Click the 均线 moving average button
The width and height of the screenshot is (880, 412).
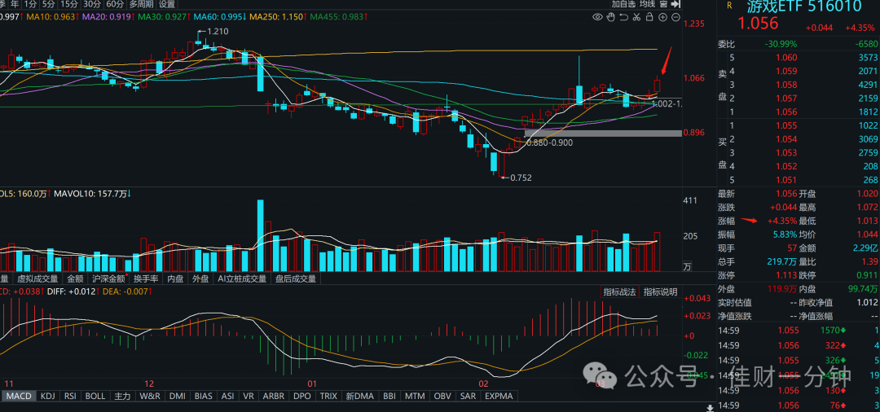click(x=648, y=4)
